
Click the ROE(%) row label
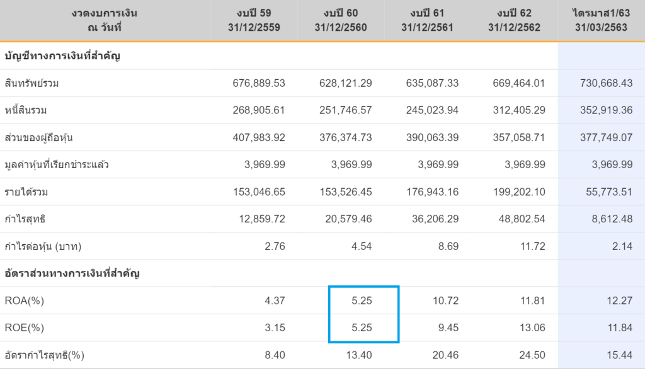coord(25,327)
